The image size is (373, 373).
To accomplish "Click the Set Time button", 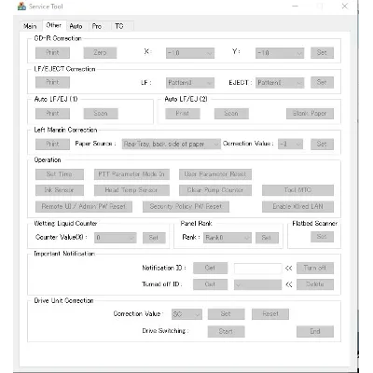I will coord(60,174).
